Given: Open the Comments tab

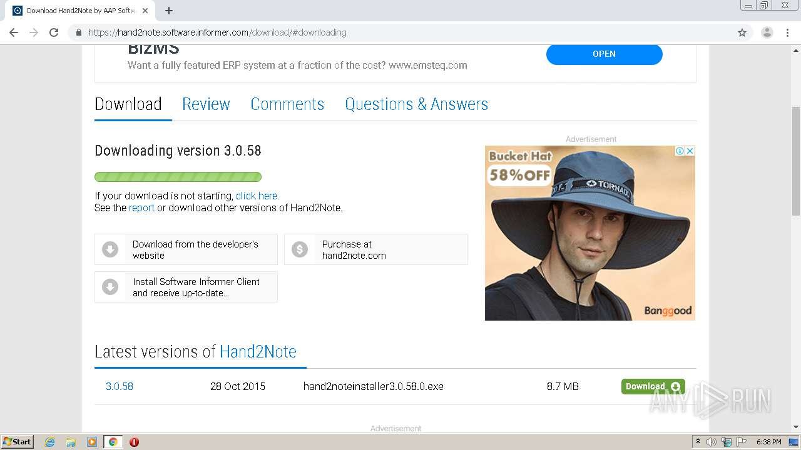Looking at the screenshot, I should (287, 104).
